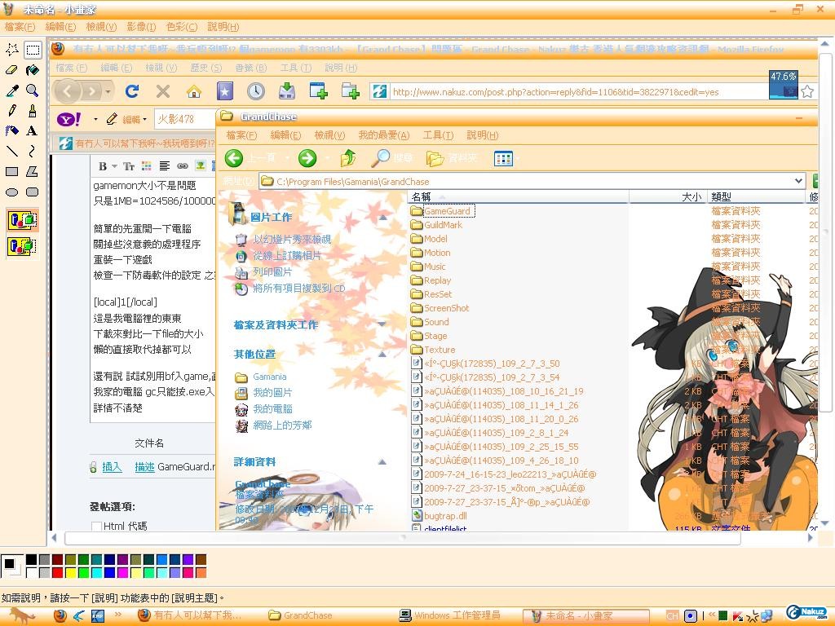
Task: Open Firefox bookmarks star-book icon
Action: pyautogui.click(x=225, y=91)
